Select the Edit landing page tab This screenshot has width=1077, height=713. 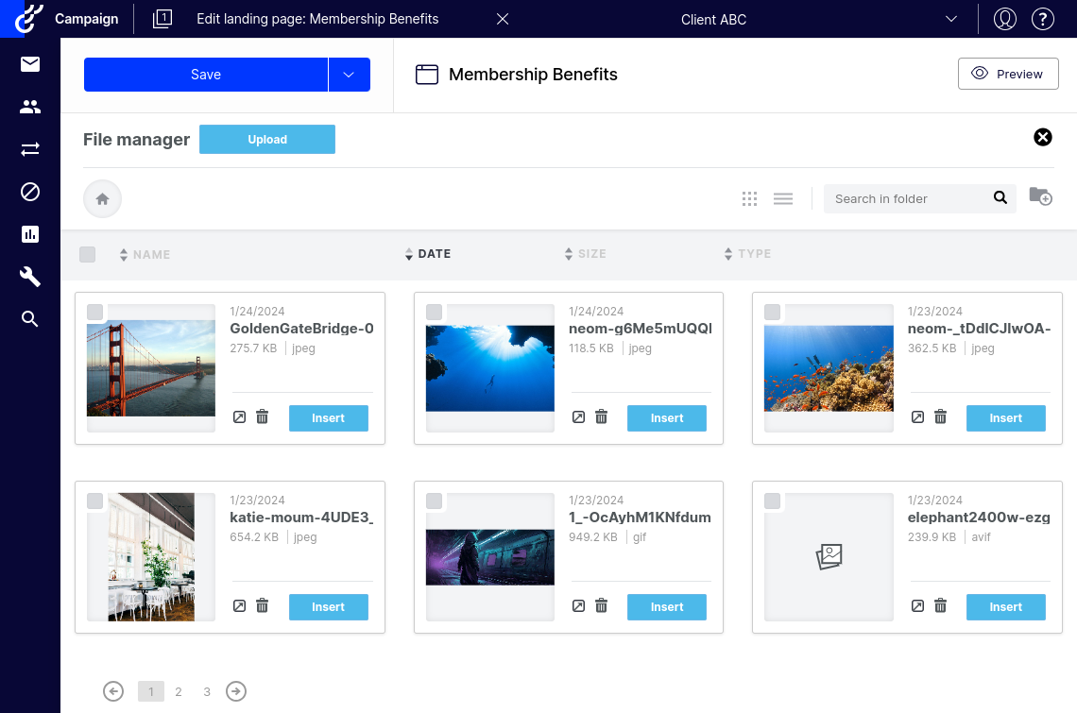[316, 19]
